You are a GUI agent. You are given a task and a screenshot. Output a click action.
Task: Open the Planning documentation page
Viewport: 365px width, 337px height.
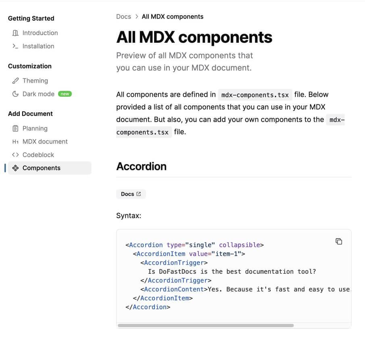(35, 128)
